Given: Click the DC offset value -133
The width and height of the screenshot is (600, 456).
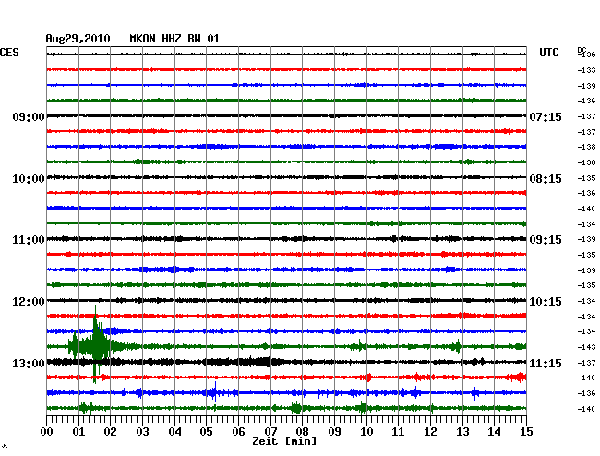Looking at the screenshot, I should [586, 70].
